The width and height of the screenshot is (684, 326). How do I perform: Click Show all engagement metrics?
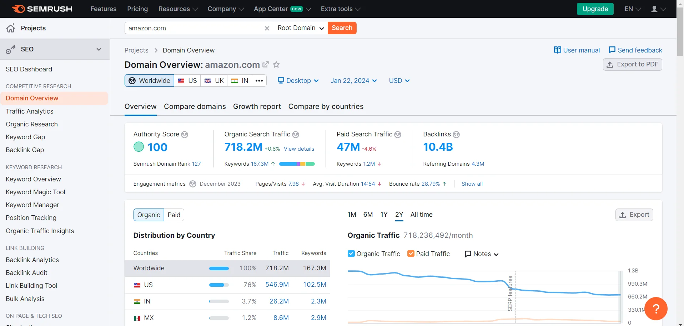pyautogui.click(x=472, y=184)
